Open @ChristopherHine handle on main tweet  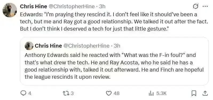[x=72, y=6]
